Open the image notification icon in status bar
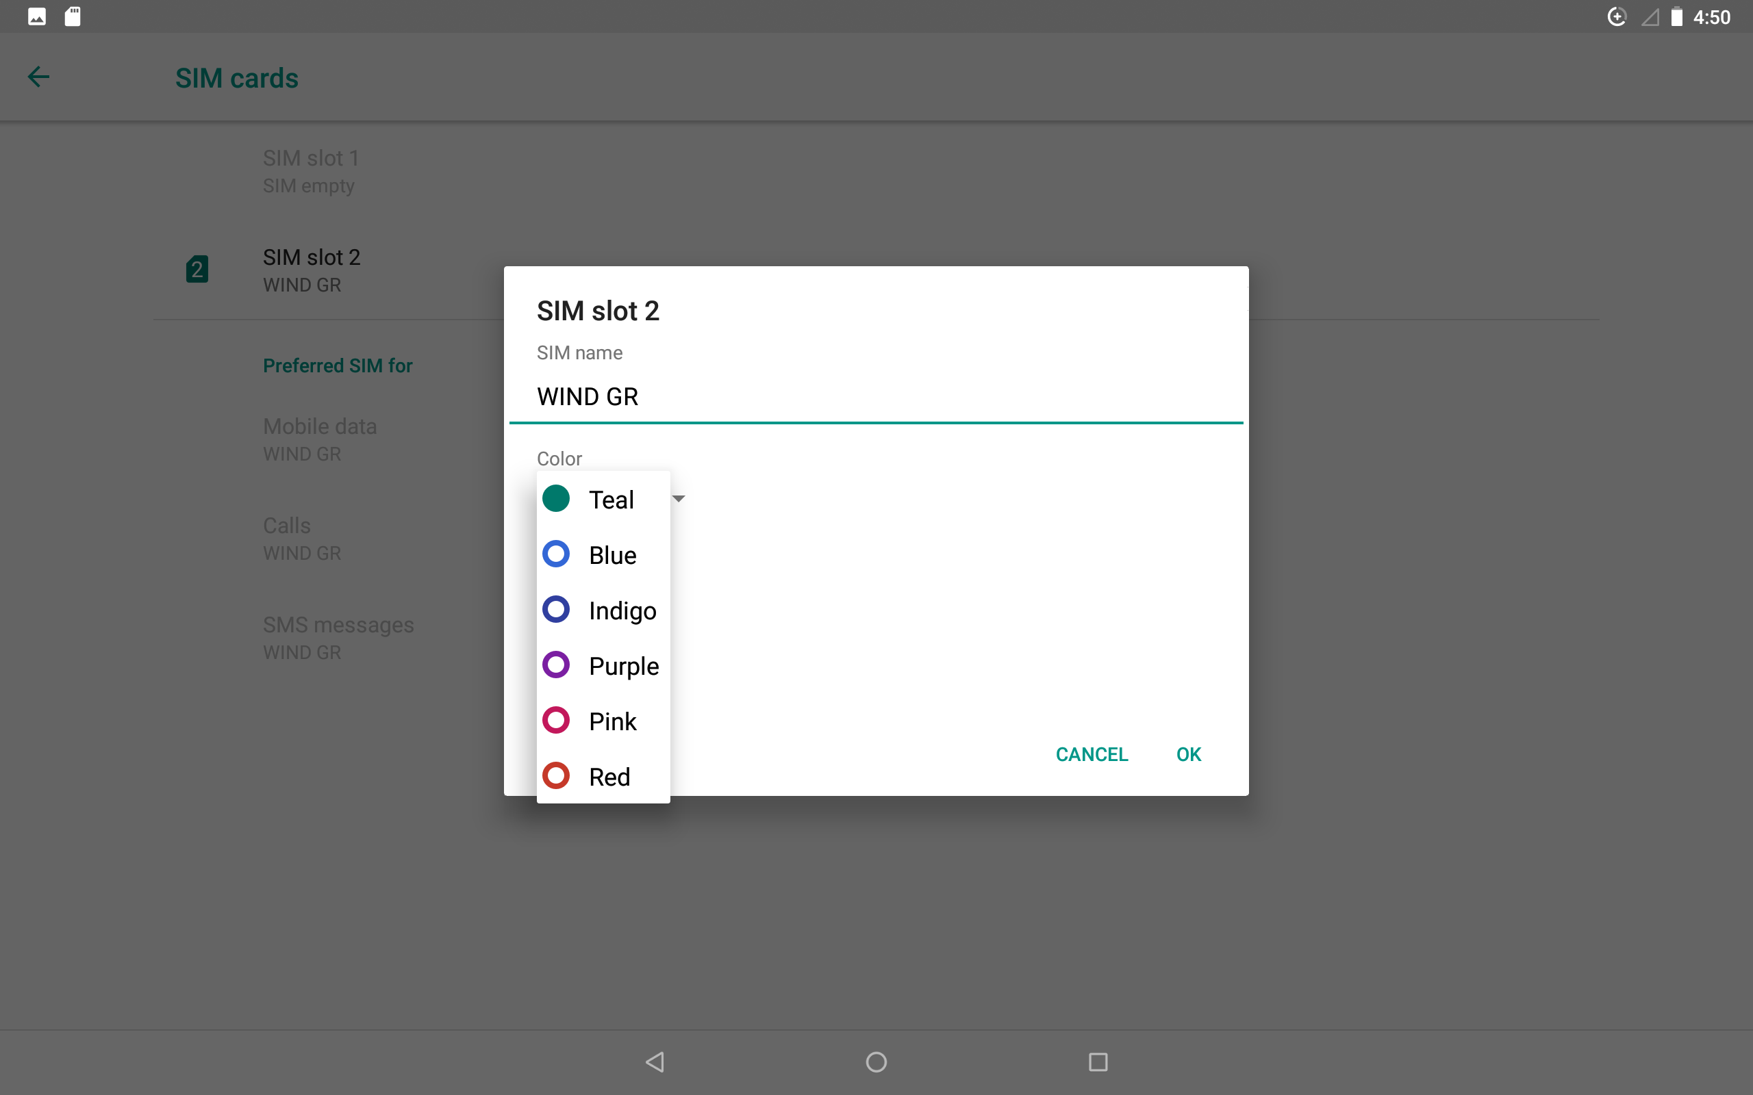Image resolution: width=1753 pixels, height=1095 pixels. coord(37,16)
